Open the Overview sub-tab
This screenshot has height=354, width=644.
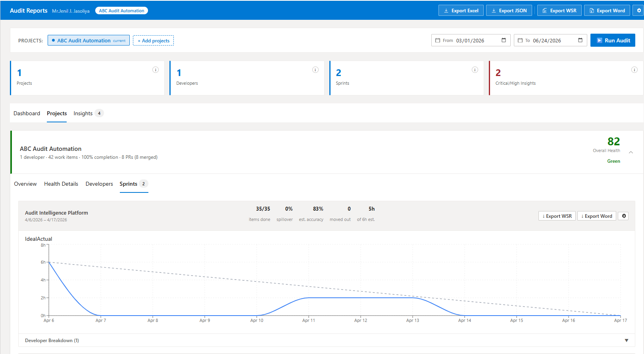[25, 184]
